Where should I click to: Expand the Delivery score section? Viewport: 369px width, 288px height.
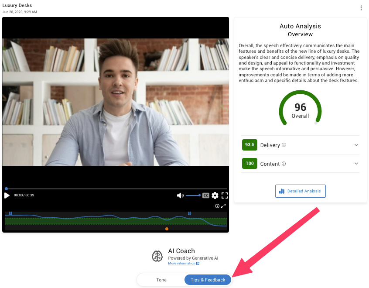click(356, 144)
